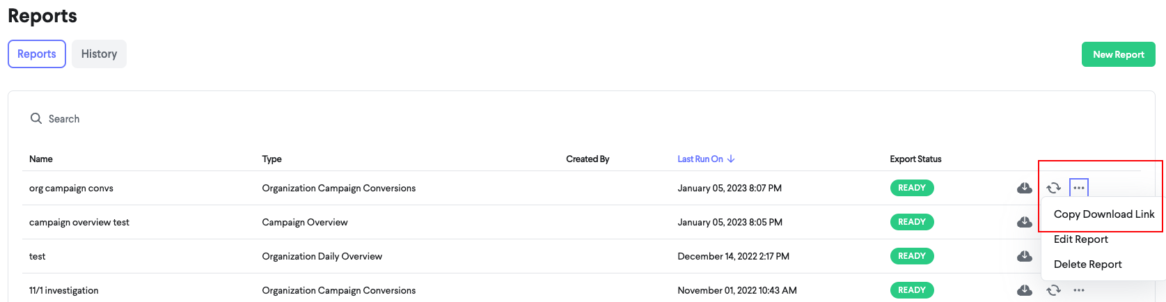Open more options for 11/1 investigation

pyautogui.click(x=1078, y=290)
